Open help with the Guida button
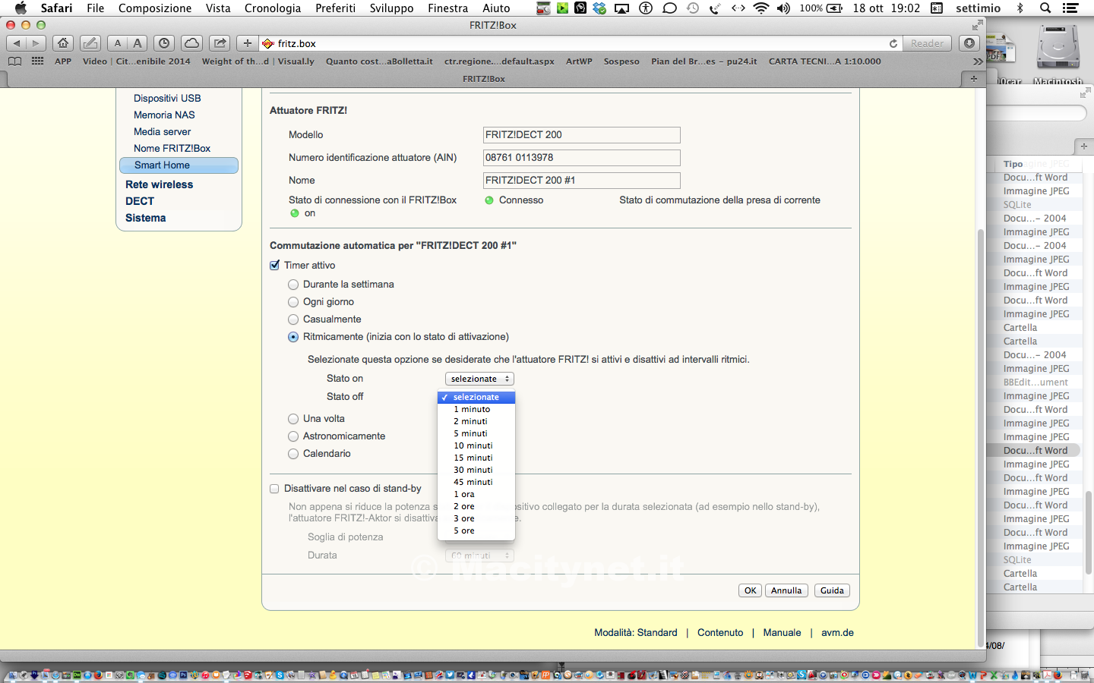Image resolution: width=1094 pixels, height=683 pixels. tap(832, 590)
